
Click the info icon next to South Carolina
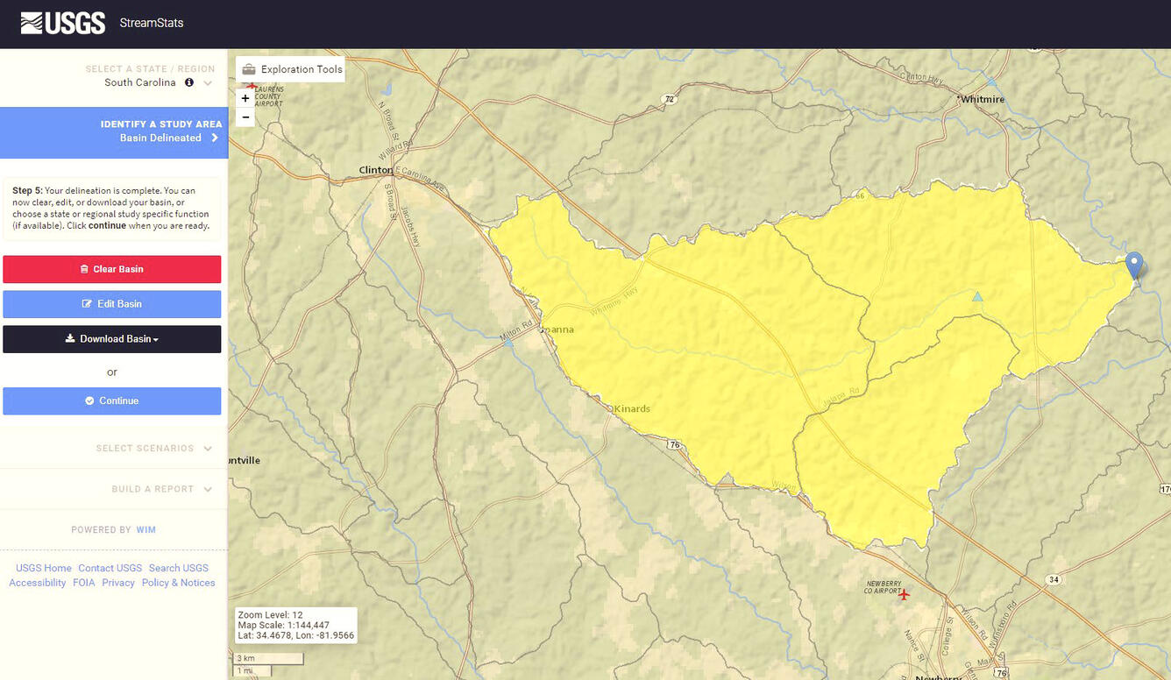[x=189, y=82]
